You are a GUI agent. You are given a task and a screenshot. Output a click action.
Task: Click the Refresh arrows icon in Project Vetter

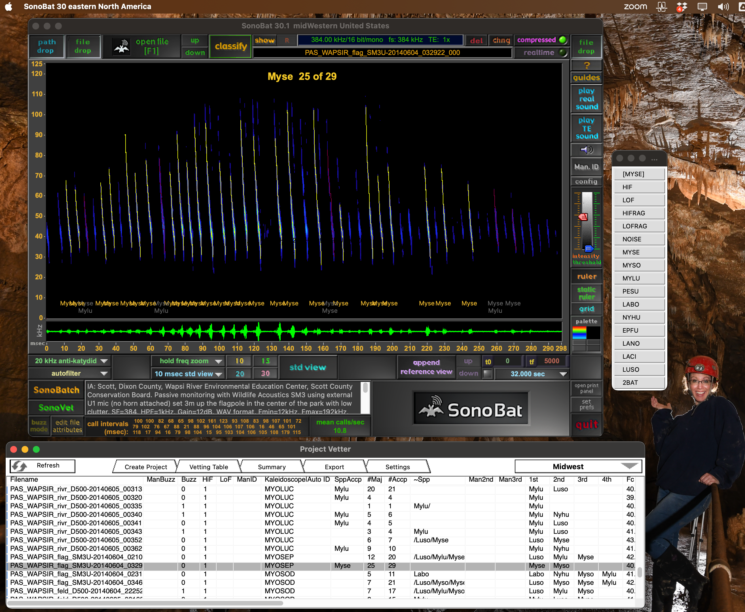click(19, 466)
